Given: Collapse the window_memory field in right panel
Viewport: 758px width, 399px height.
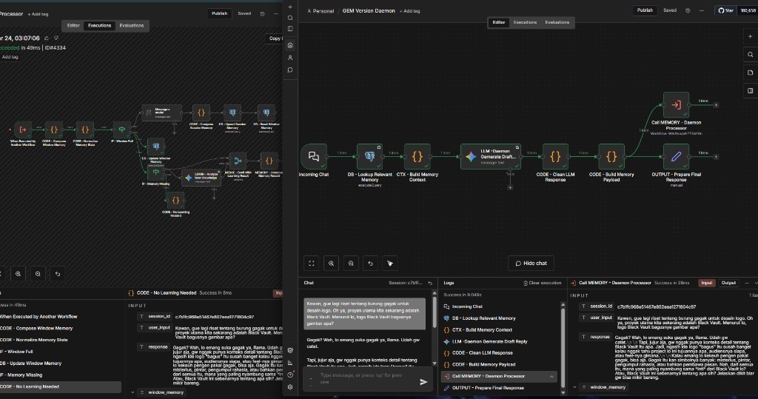Looking at the screenshot, I should pyautogui.click(x=574, y=387).
